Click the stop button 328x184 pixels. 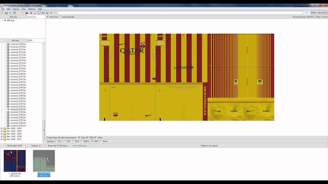(307, 13)
